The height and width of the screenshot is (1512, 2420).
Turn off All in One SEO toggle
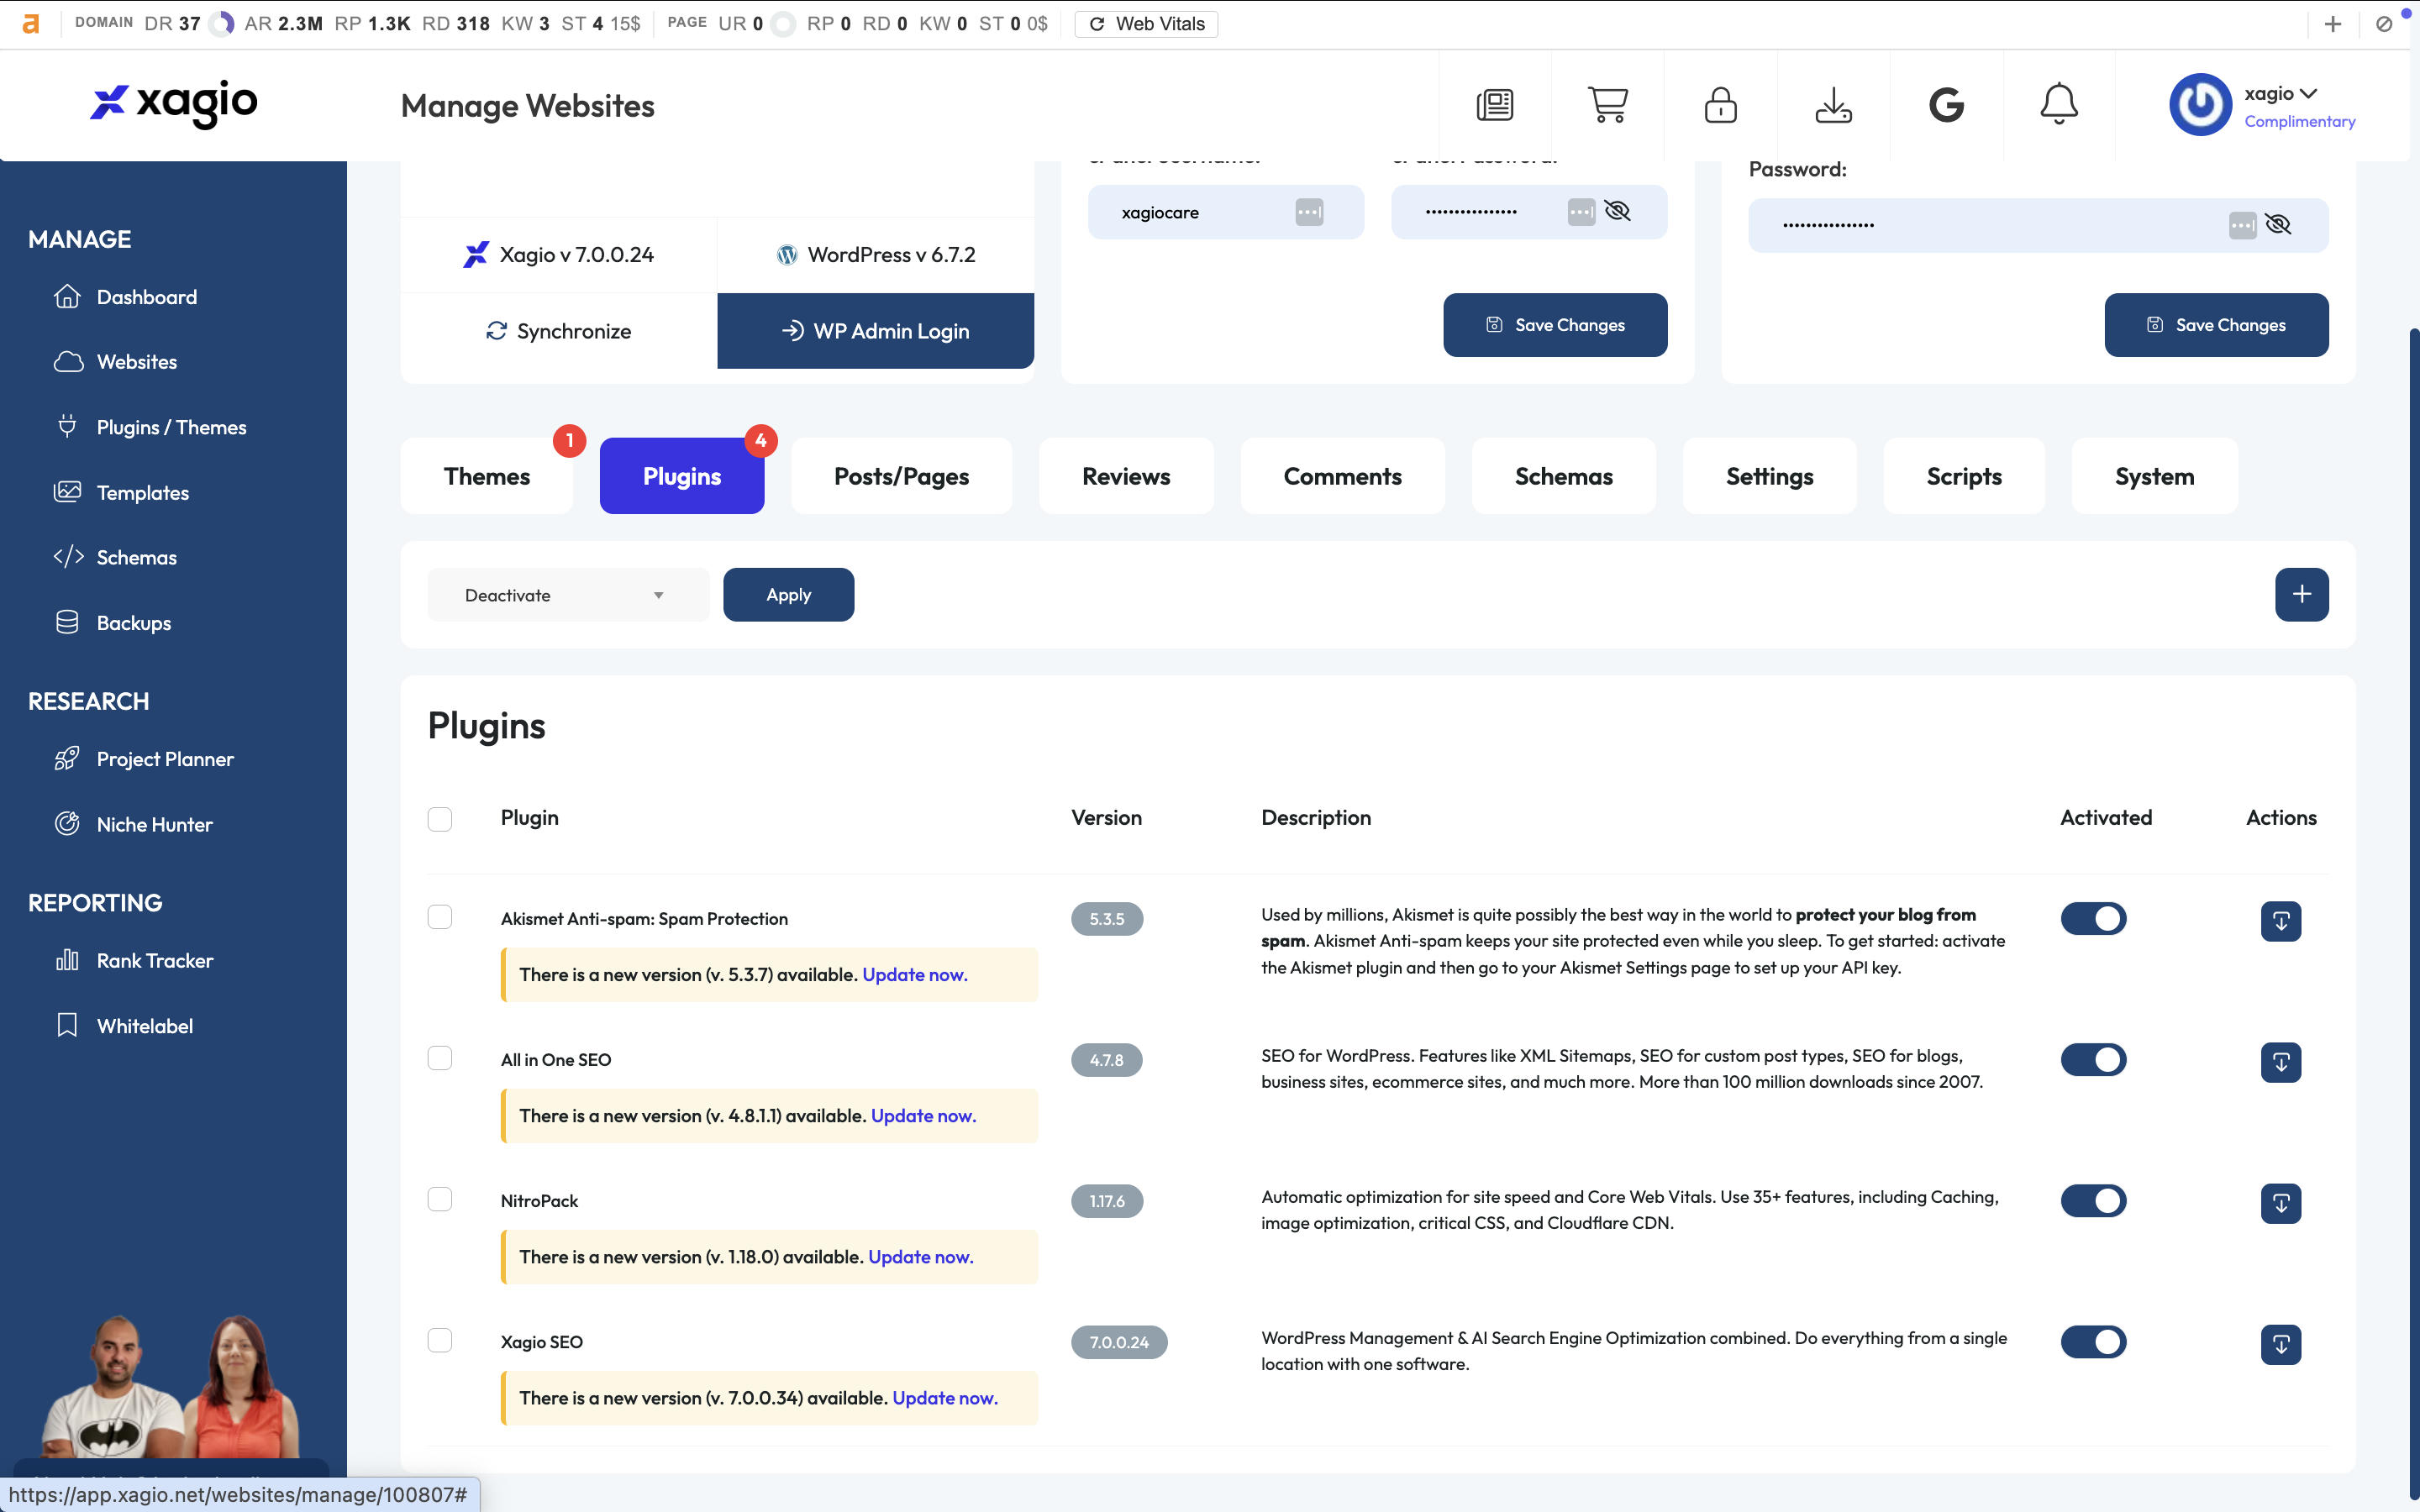click(2093, 1060)
